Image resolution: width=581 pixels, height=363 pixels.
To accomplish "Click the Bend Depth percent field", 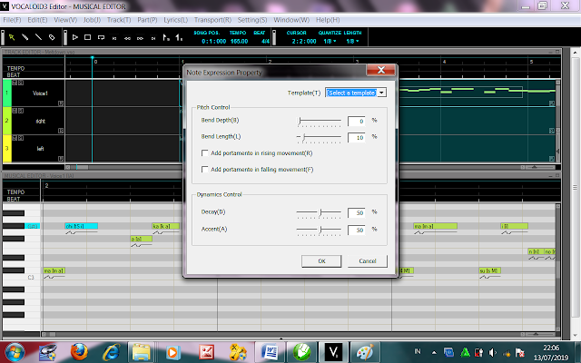I will point(357,121).
